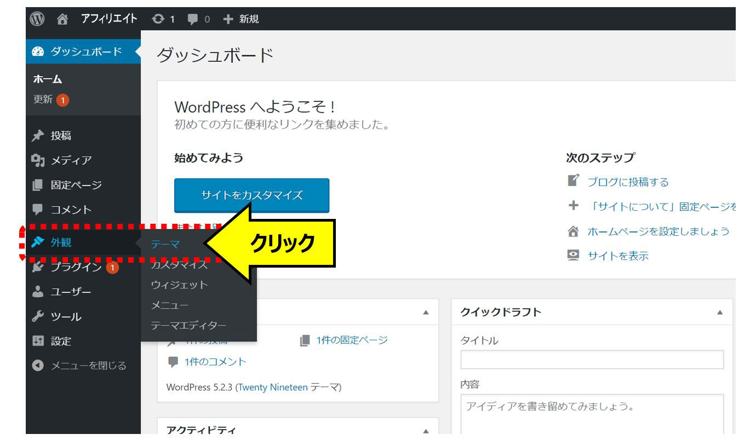The width and height of the screenshot is (750, 440).
Task: Follow the 「サイトについて」固定ページ link
Action: point(662,206)
